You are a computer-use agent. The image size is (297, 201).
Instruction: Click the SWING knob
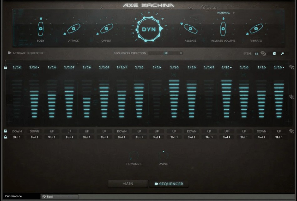click(x=163, y=155)
